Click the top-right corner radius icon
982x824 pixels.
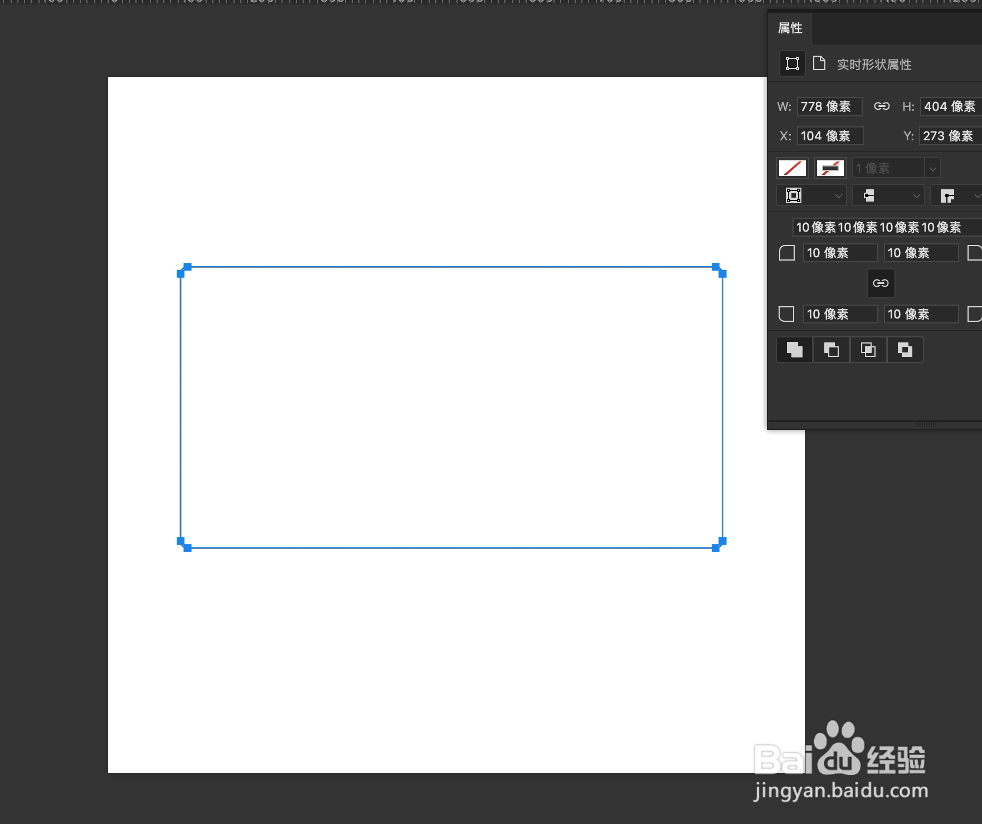(x=974, y=253)
